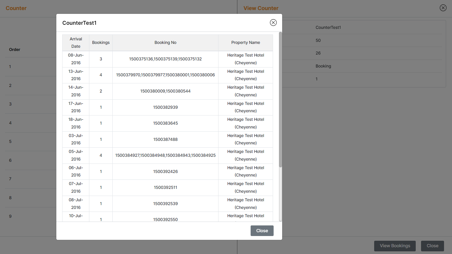Click the 08-Jun-2016 arrival date cell
452x254 pixels.
coord(76,59)
